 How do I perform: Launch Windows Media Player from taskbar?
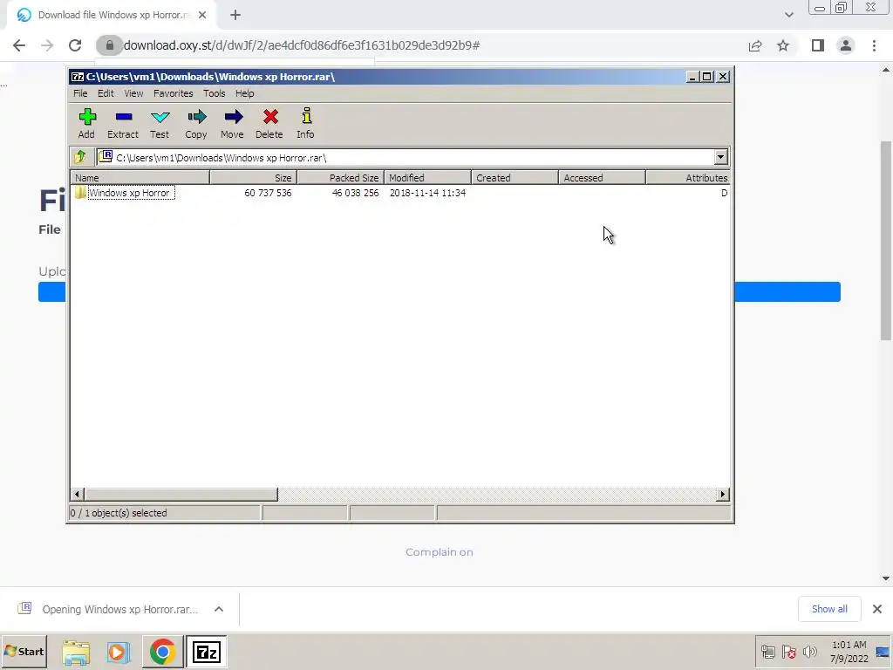point(119,652)
